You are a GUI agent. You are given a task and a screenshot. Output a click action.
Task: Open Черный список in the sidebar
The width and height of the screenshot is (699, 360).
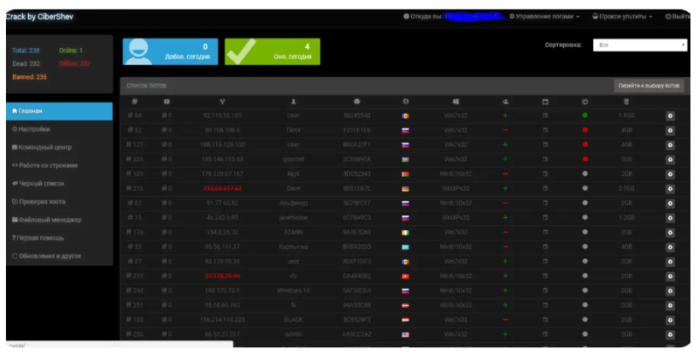pyautogui.click(x=59, y=184)
